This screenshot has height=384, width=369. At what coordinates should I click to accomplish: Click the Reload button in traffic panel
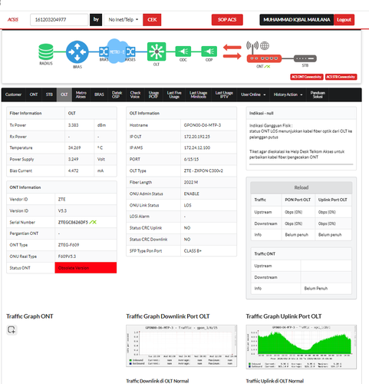coord(301,187)
